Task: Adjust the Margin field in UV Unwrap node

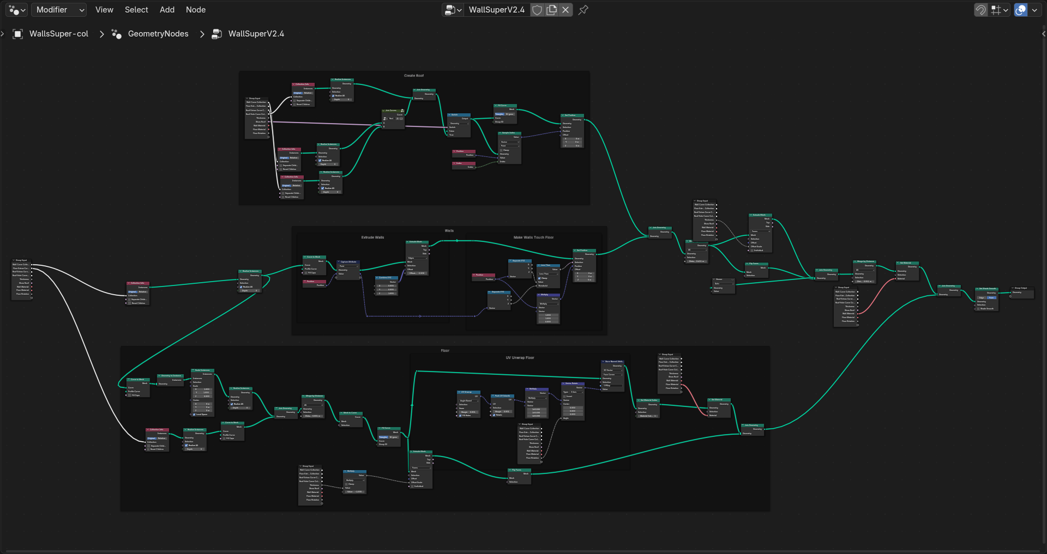Action: pos(468,412)
